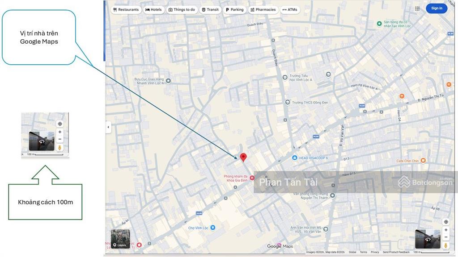The image size is (458, 257).
Task: Select the Pharmacies category chip
Action: tap(263, 9)
